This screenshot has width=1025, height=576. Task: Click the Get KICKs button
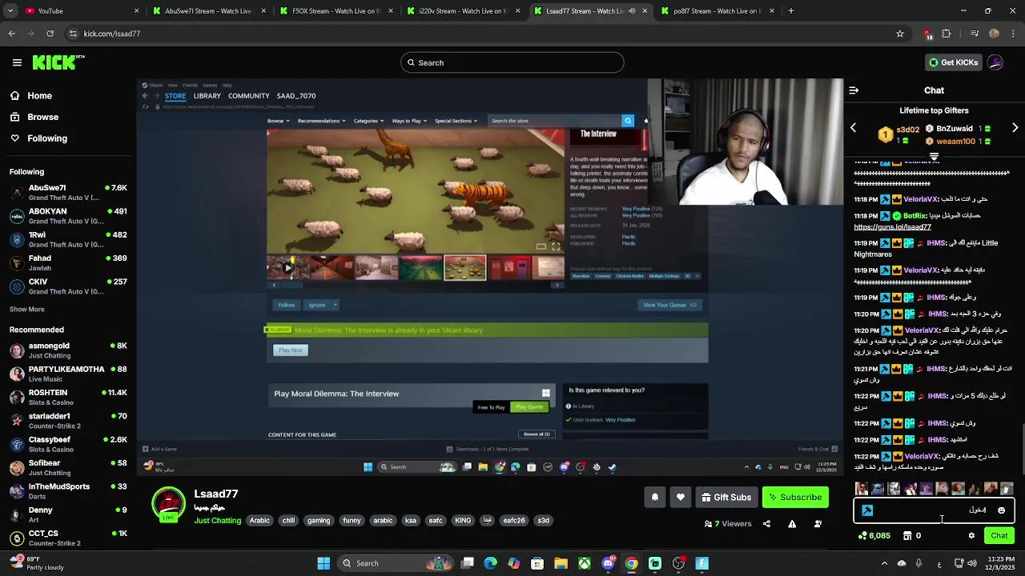[x=953, y=62]
